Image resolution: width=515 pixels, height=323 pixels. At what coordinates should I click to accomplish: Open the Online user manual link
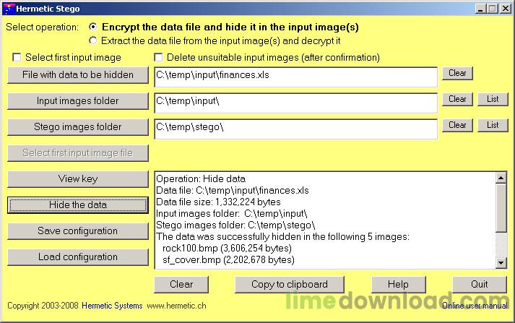475,306
